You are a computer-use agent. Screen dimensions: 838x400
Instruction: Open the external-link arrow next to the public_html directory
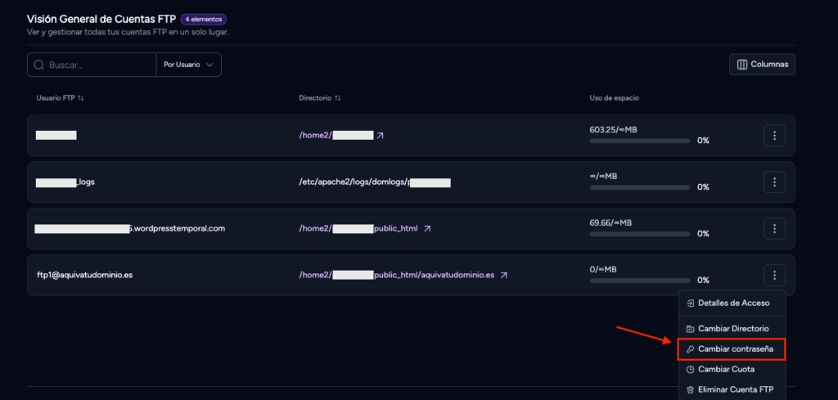pyautogui.click(x=427, y=228)
